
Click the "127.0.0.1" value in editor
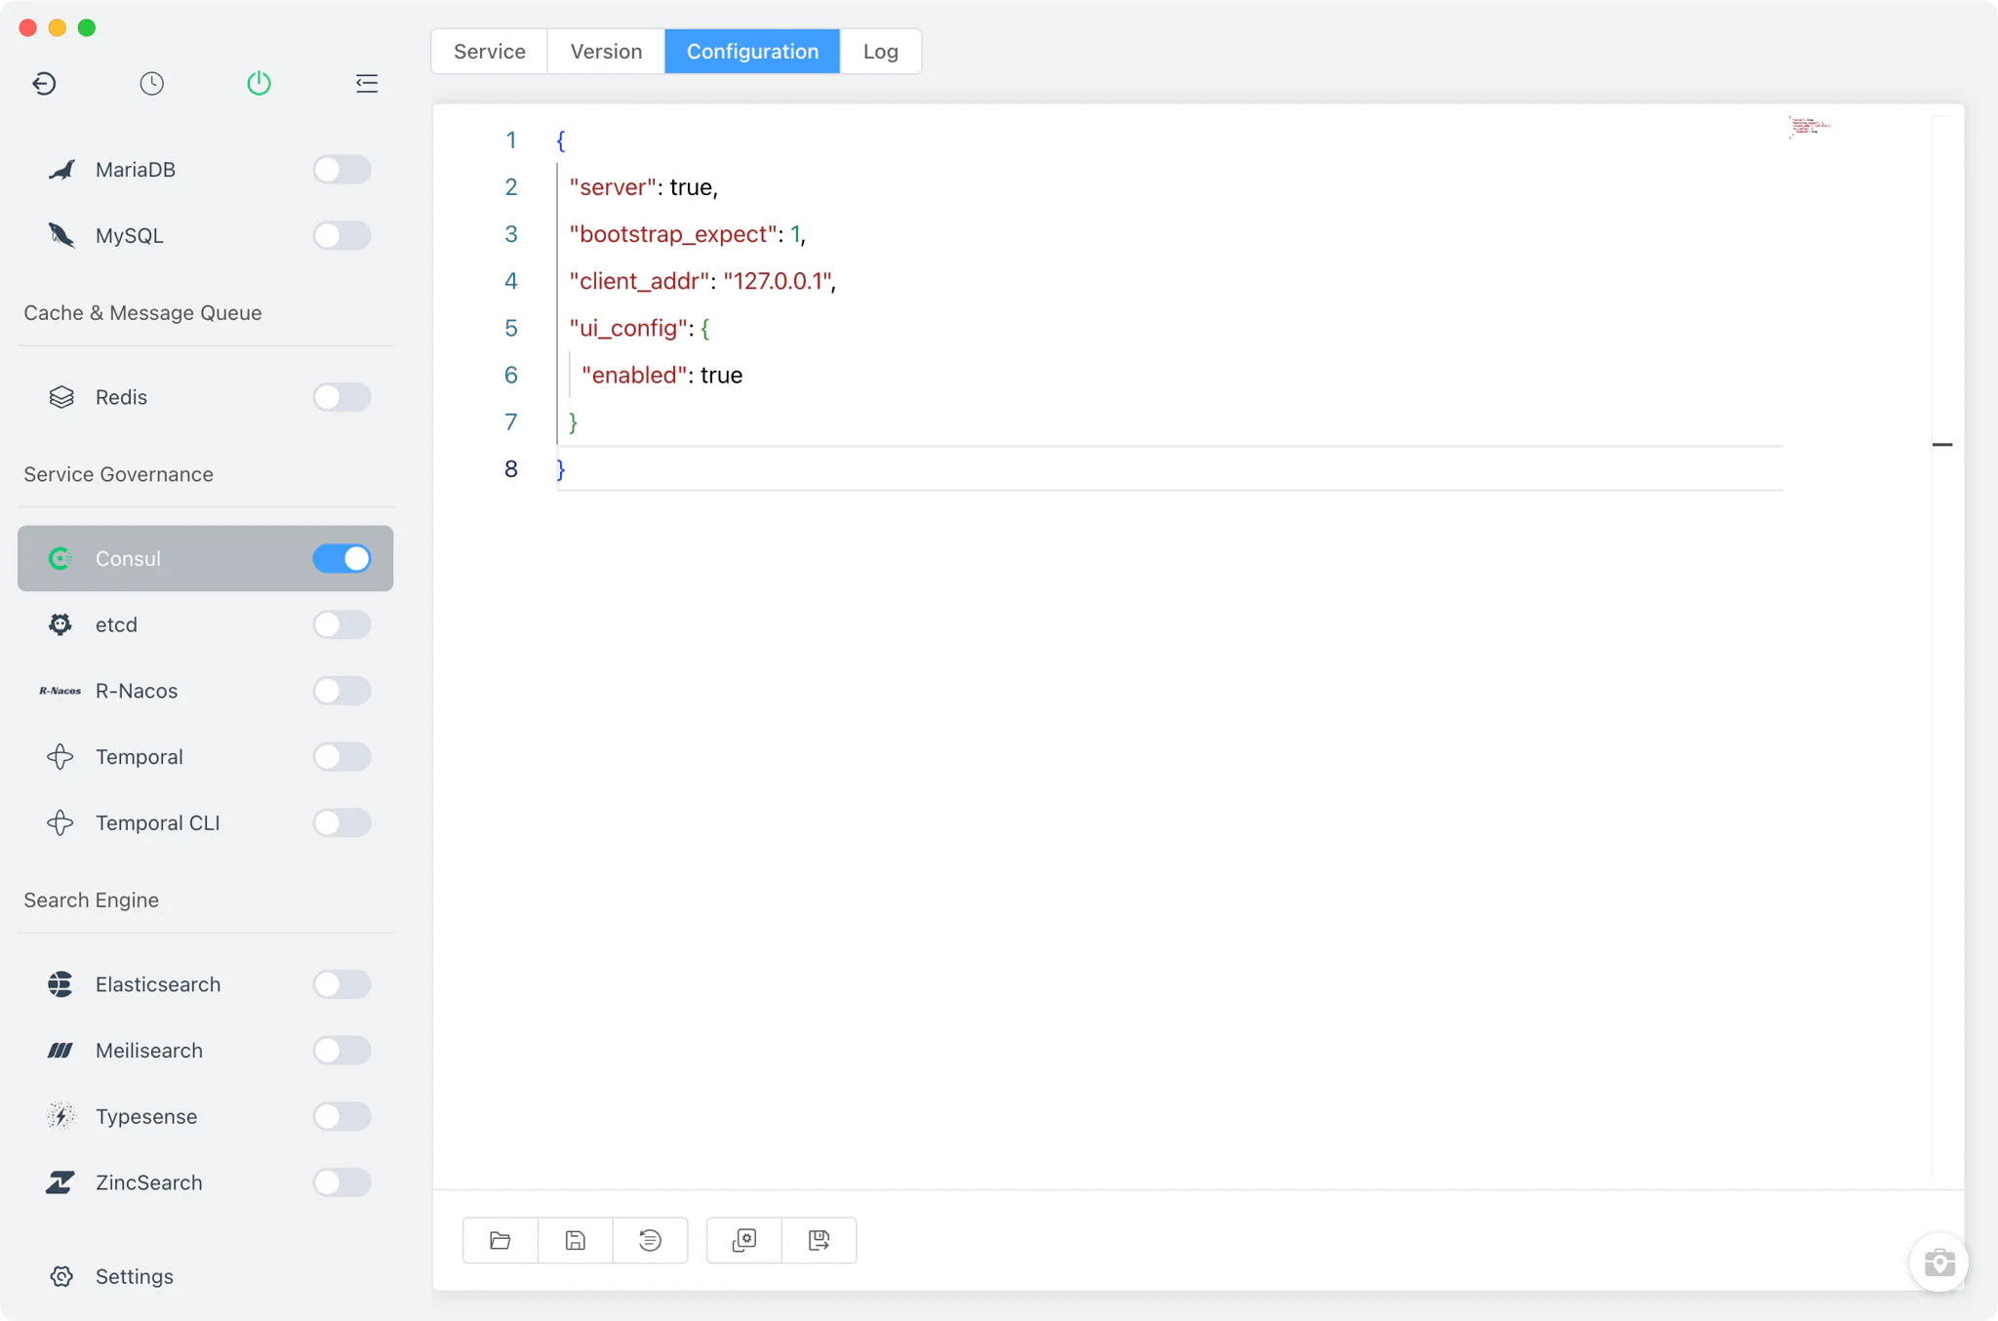pyautogui.click(x=778, y=281)
